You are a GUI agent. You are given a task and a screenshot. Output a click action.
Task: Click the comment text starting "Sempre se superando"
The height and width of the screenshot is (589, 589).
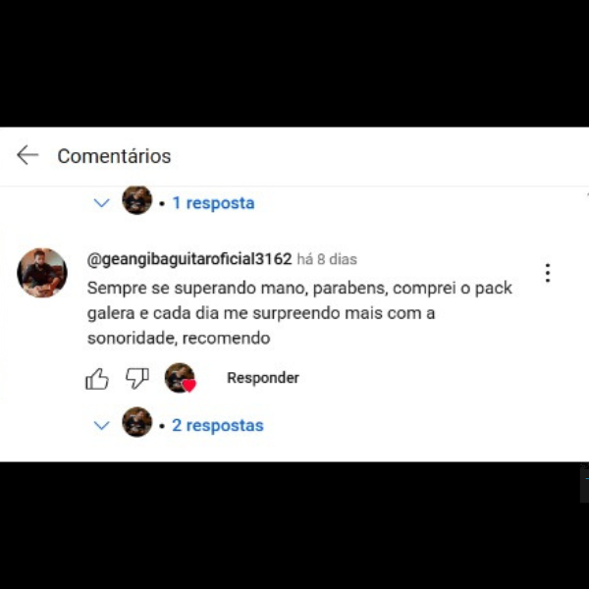(299, 313)
